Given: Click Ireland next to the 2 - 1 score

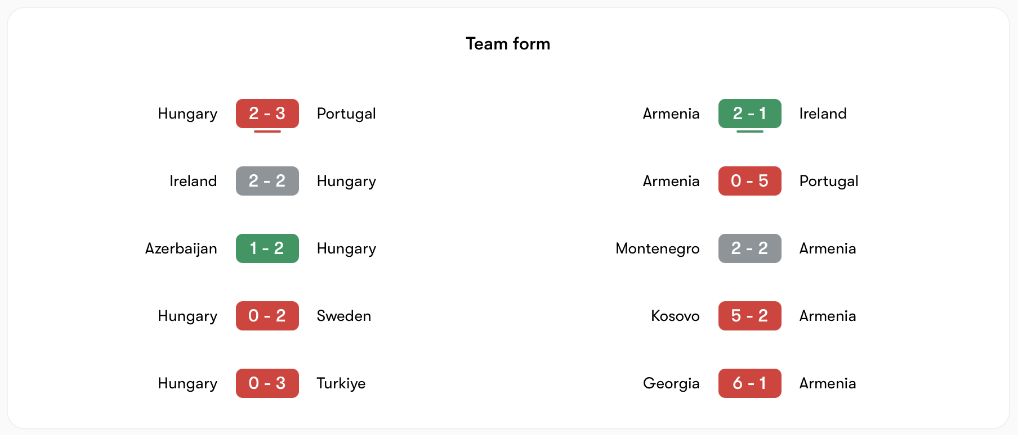Looking at the screenshot, I should [823, 114].
